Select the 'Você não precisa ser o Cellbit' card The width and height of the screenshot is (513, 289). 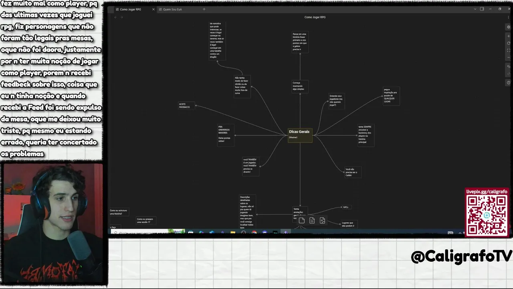click(x=353, y=172)
